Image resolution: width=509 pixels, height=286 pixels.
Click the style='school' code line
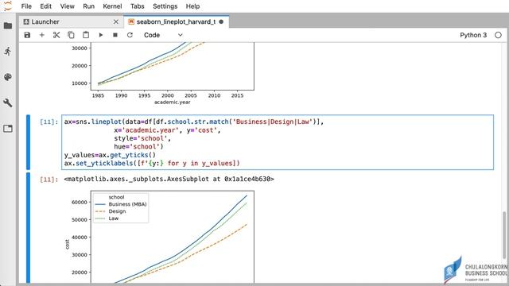[x=142, y=138]
